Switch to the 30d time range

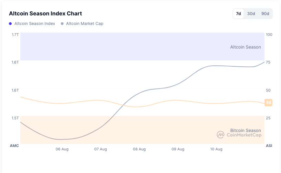[x=251, y=14]
